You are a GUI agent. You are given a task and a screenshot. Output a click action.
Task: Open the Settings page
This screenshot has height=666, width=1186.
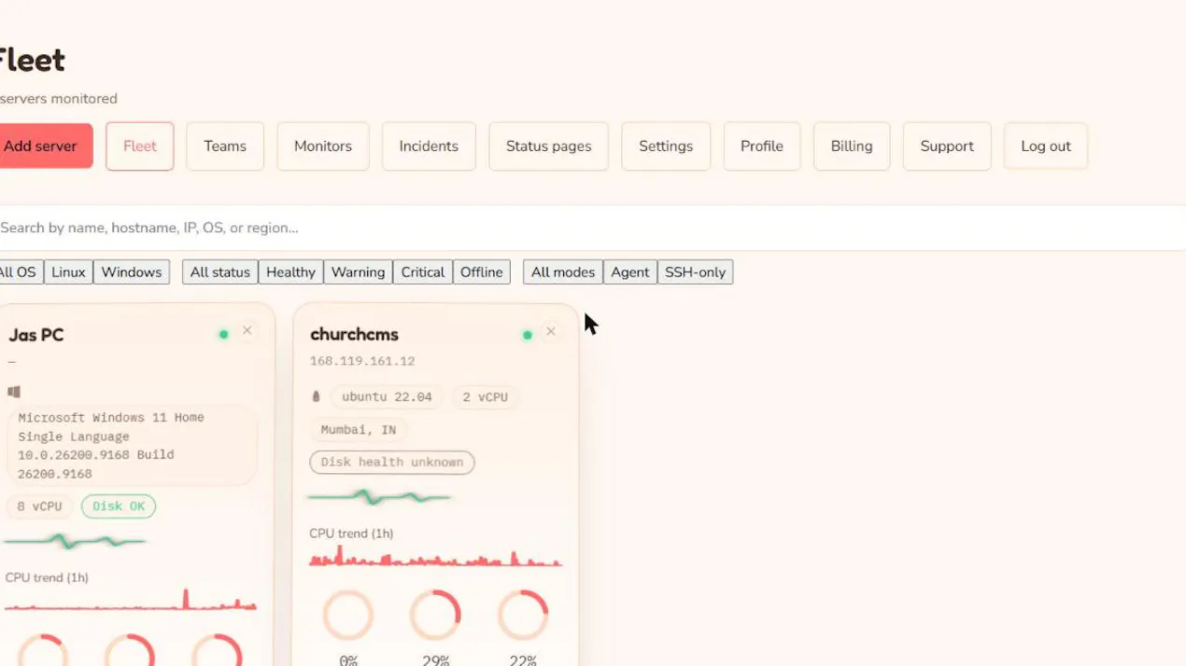666,146
